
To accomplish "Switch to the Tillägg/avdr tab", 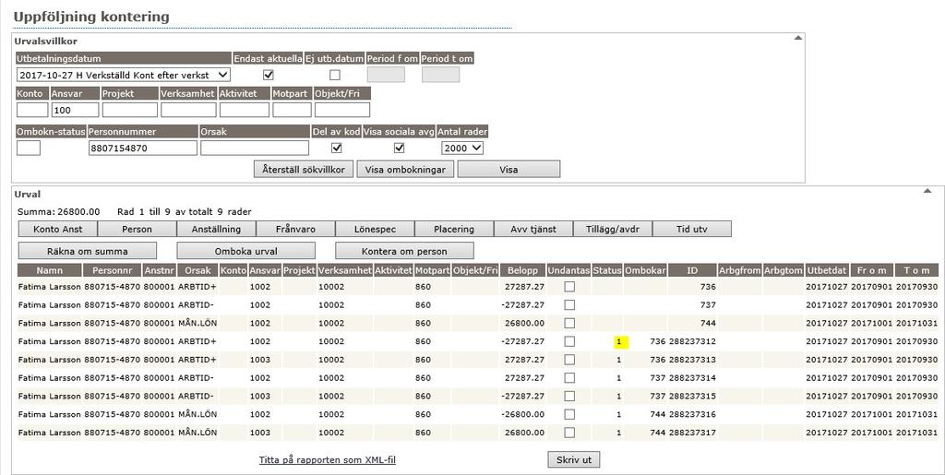I will click(613, 229).
